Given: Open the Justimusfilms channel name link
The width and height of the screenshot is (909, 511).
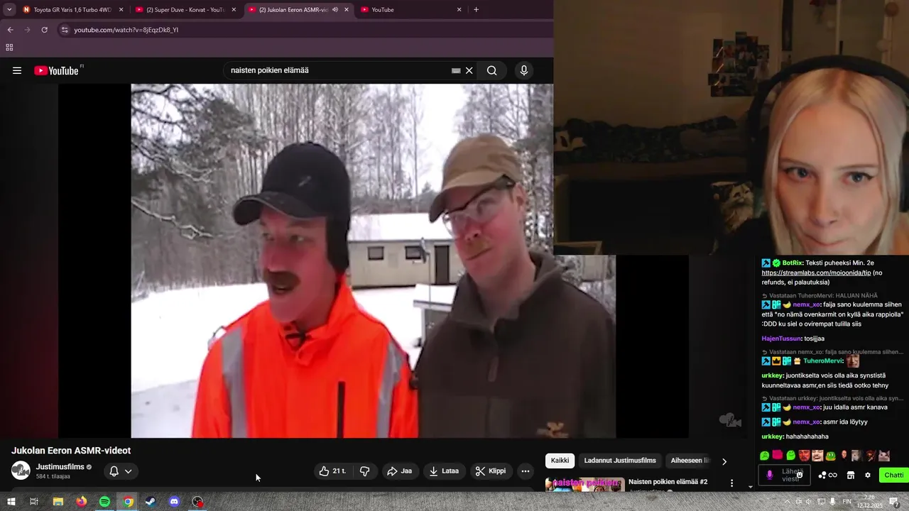Looking at the screenshot, I should pos(60,467).
